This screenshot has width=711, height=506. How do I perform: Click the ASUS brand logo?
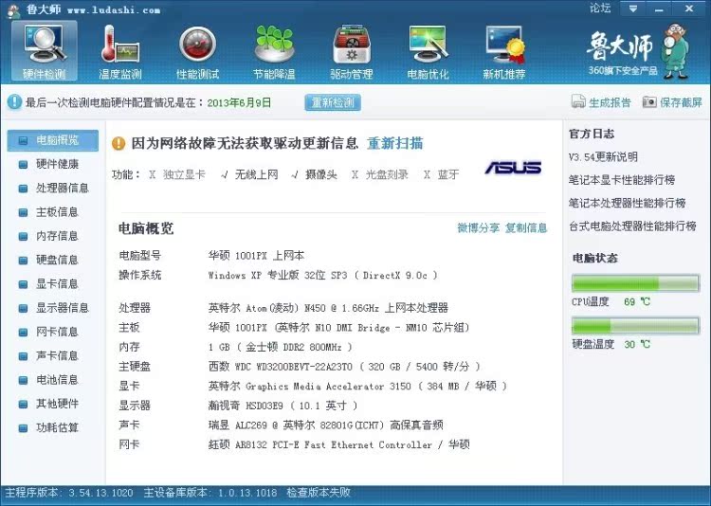[513, 168]
